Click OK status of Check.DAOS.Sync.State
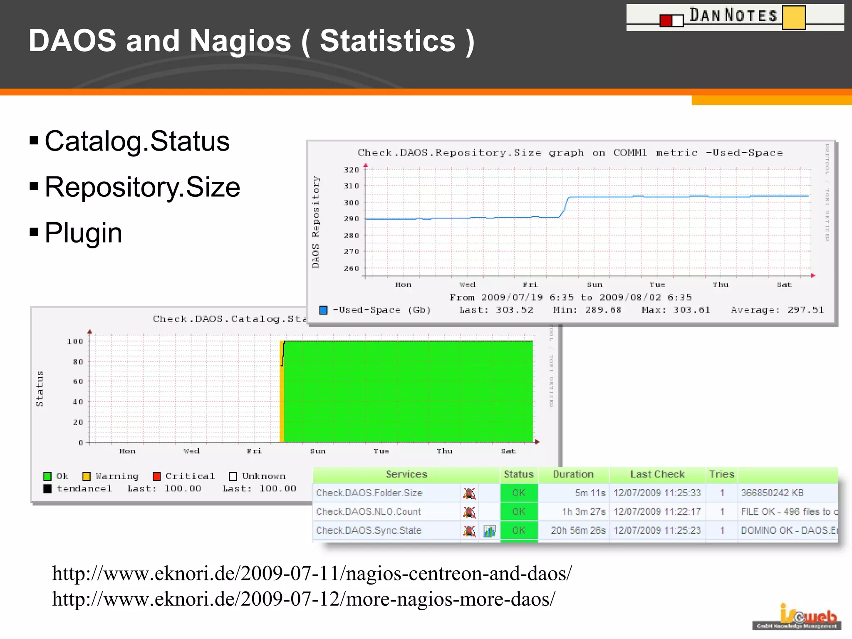The width and height of the screenshot is (852, 639). (x=519, y=530)
